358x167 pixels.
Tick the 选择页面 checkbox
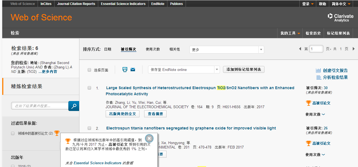tap(89, 70)
